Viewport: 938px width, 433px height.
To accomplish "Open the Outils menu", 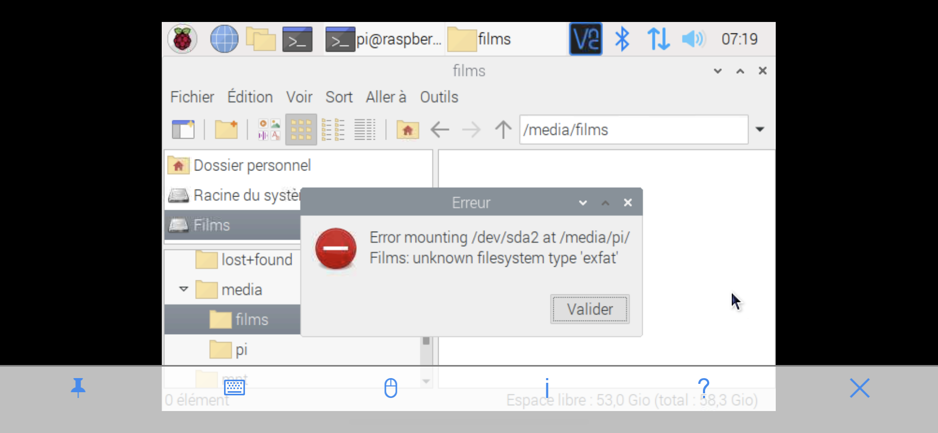I will coord(439,97).
